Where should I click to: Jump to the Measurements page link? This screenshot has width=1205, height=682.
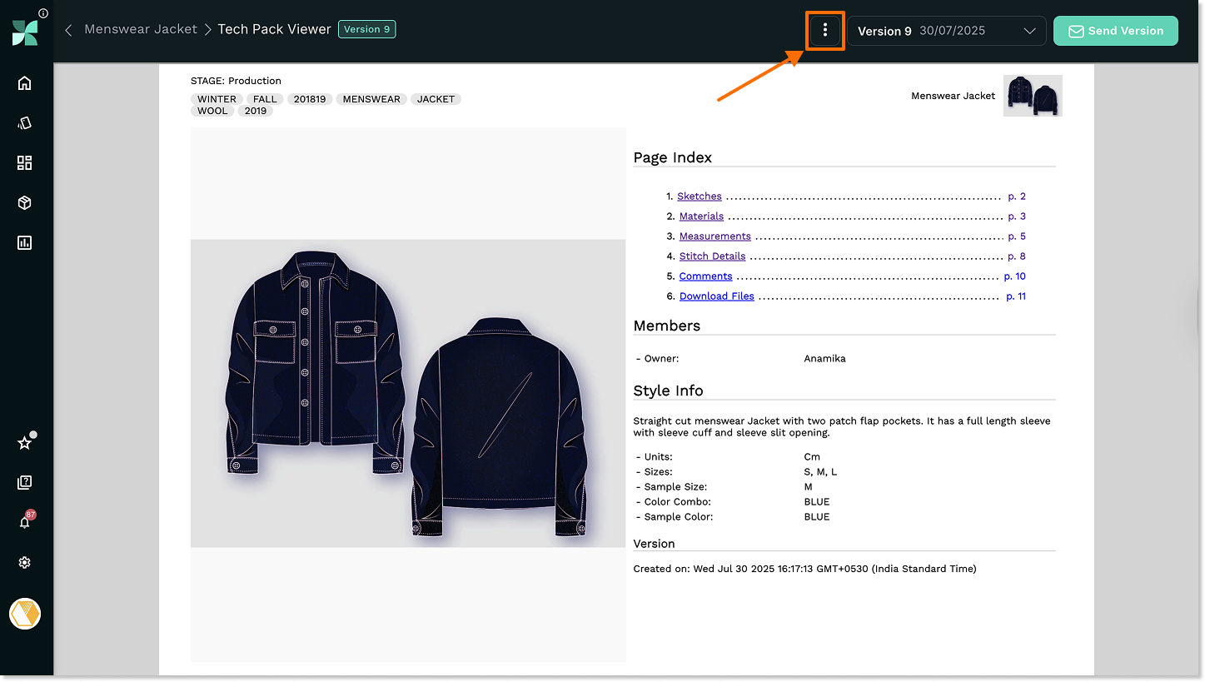pyautogui.click(x=715, y=236)
